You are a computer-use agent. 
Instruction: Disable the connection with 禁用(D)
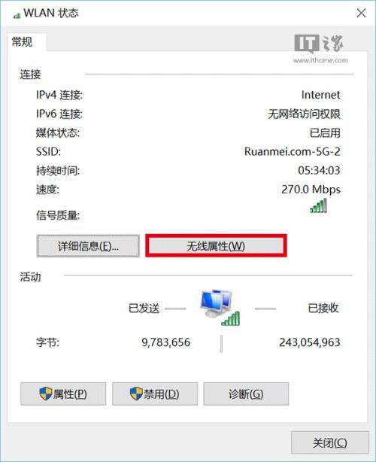(155, 394)
